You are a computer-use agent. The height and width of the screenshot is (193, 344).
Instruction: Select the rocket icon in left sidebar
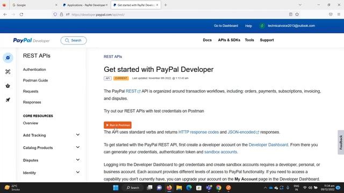[x=8, y=100]
